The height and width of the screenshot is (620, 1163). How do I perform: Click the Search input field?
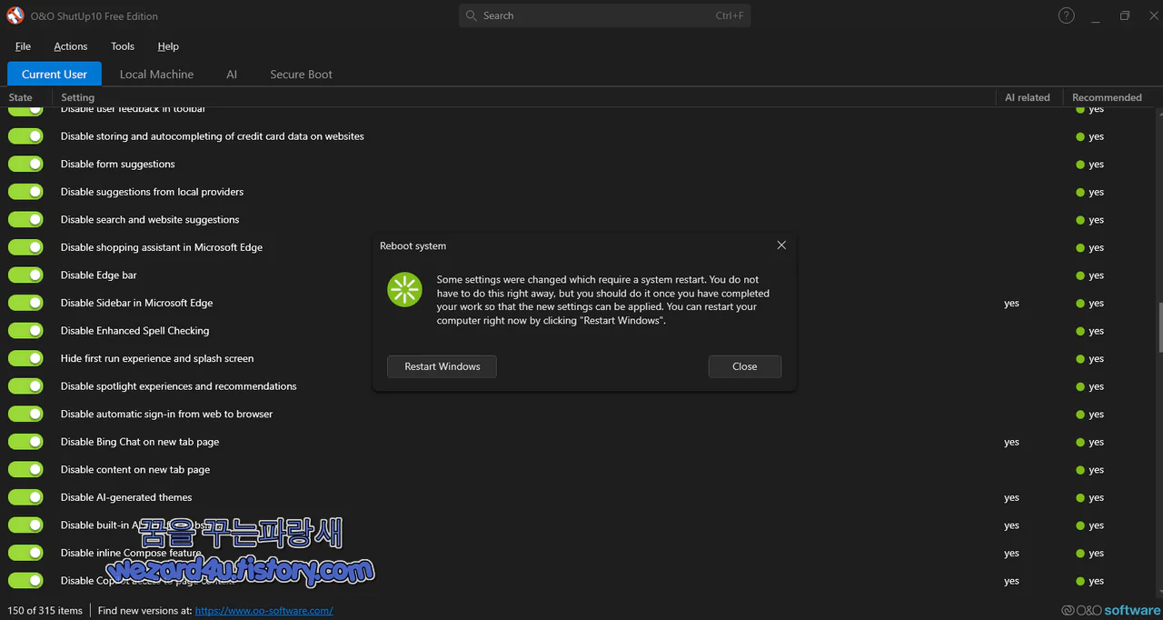tap(604, 15)
